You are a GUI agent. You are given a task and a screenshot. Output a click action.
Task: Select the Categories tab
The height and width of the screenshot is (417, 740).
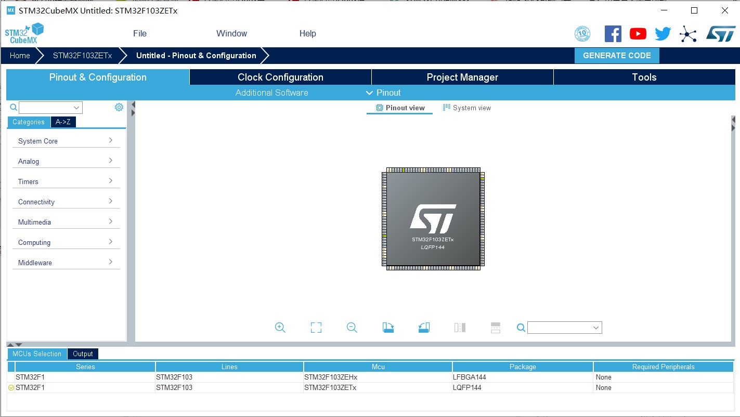[29, 122]
